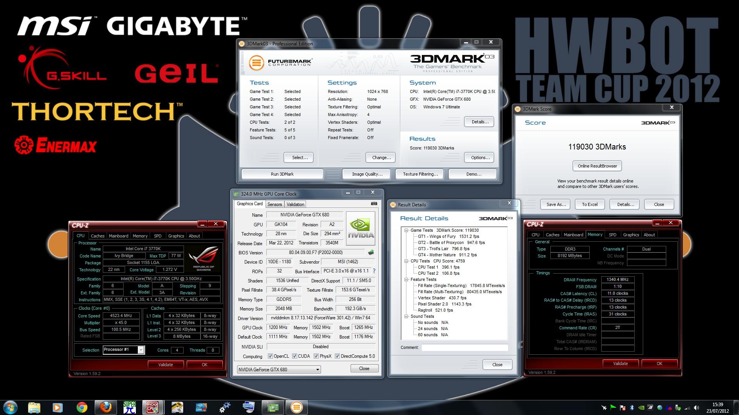Click into the Comment field
The image size is (739, 415).
[465, 347]
